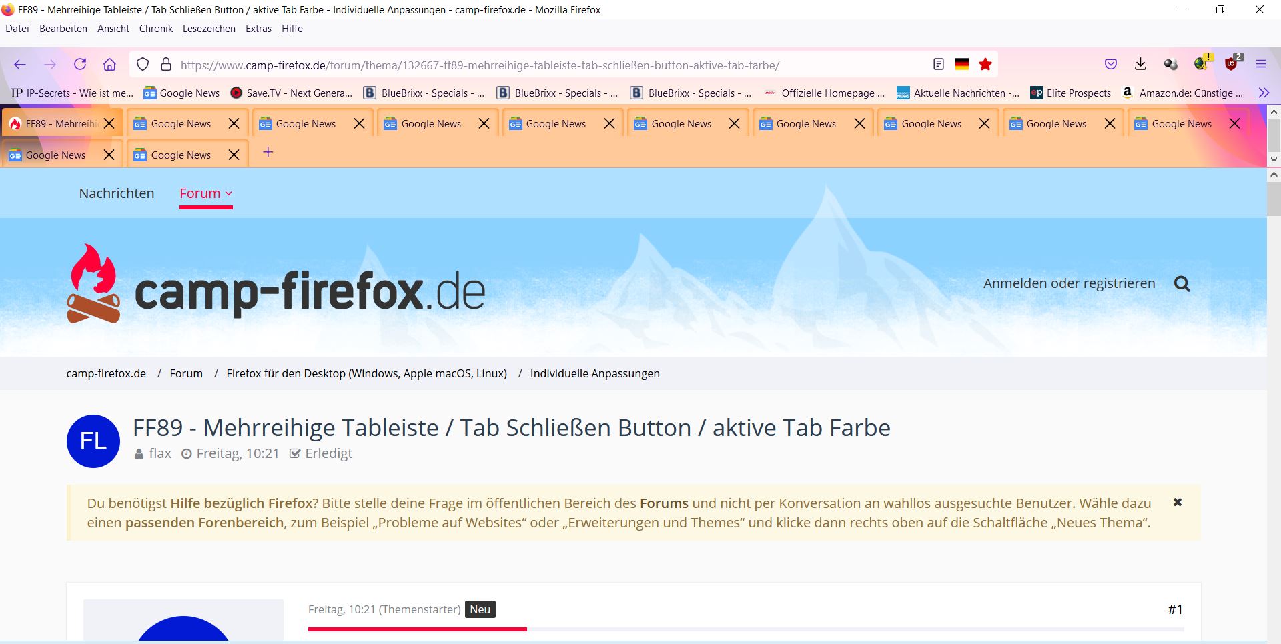The image size is (1281, 644).
Task: Open the Ansicht menu
Action: (113, 29)
